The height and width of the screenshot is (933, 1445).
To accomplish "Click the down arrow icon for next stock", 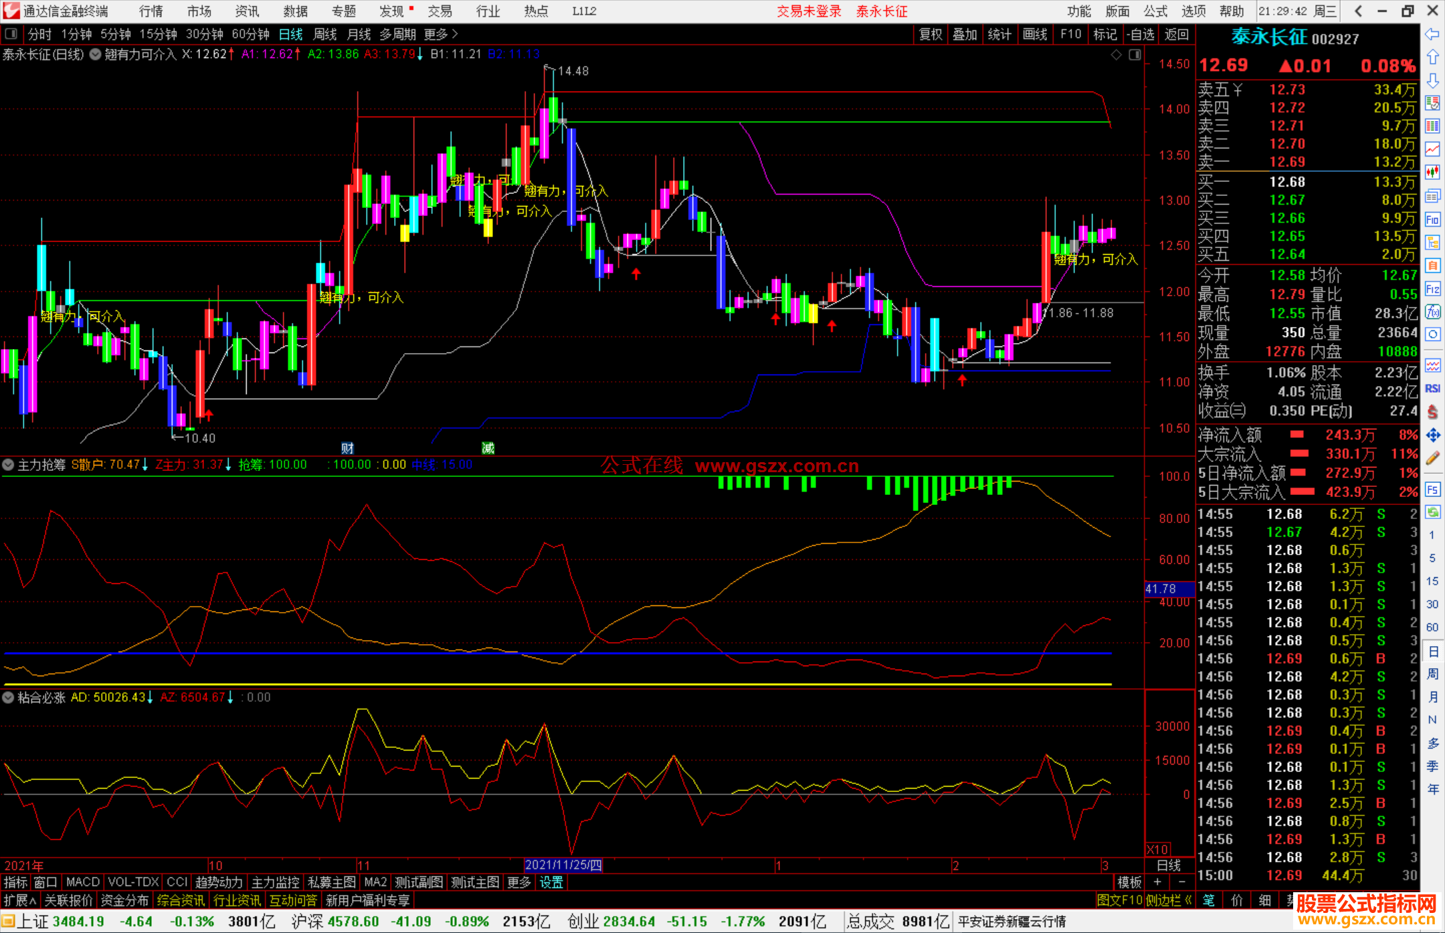I will click(x=1432, y=80).
